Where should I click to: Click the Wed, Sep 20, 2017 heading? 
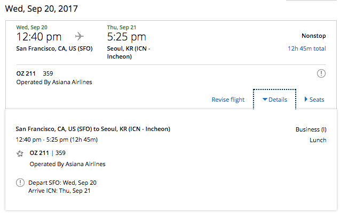coord(41,9)
